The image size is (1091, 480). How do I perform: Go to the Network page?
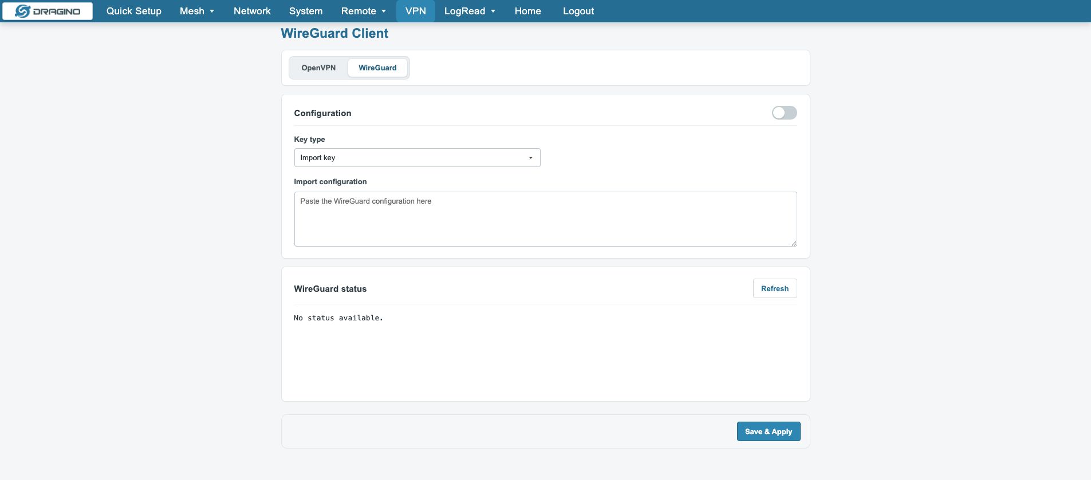pos(252,11)
